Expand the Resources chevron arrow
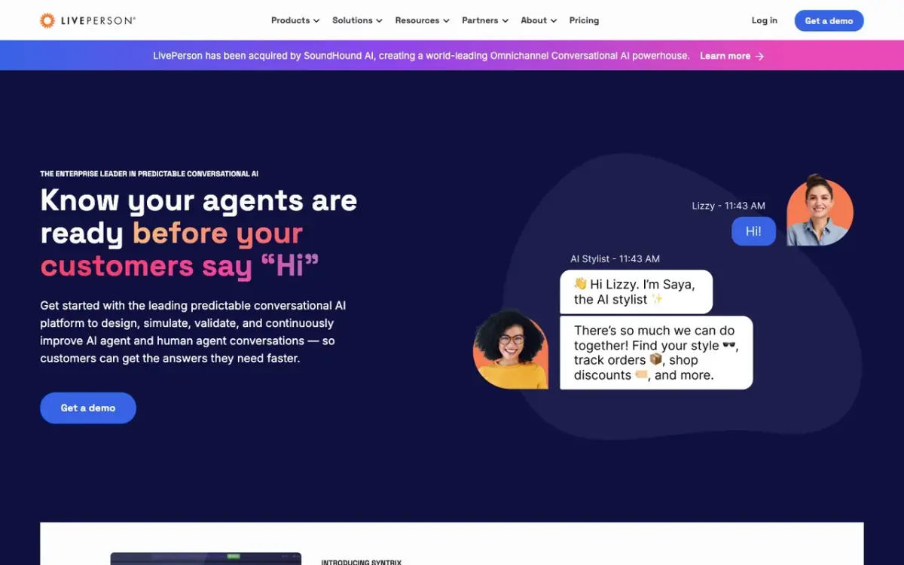The width and height of the screenshot is (904, 565). coord(446,21)
